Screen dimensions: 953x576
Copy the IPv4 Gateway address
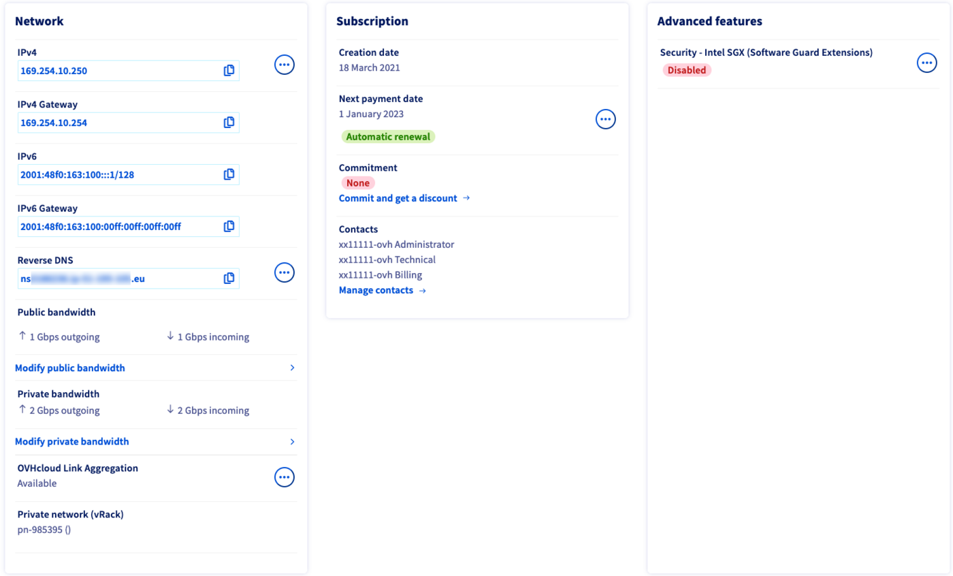[229, 123]
